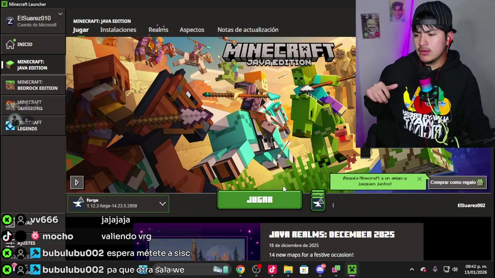This screenshot has width=495, height=278.
Task: Open File Explorer from taskbar
Action: (x=288, y=270)
